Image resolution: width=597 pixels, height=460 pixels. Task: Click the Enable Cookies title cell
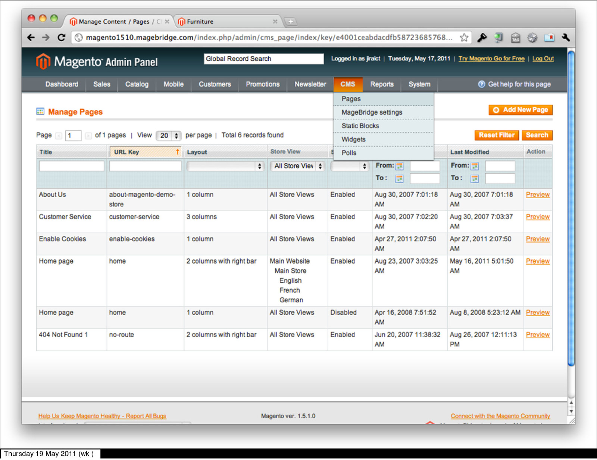72,244
